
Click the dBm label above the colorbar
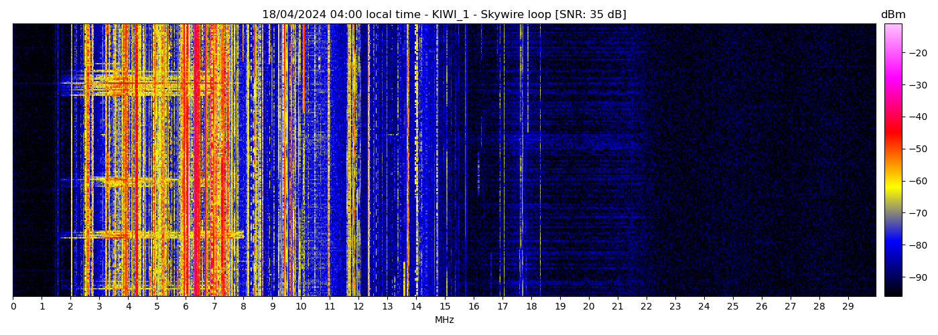(x=892, y=15)
